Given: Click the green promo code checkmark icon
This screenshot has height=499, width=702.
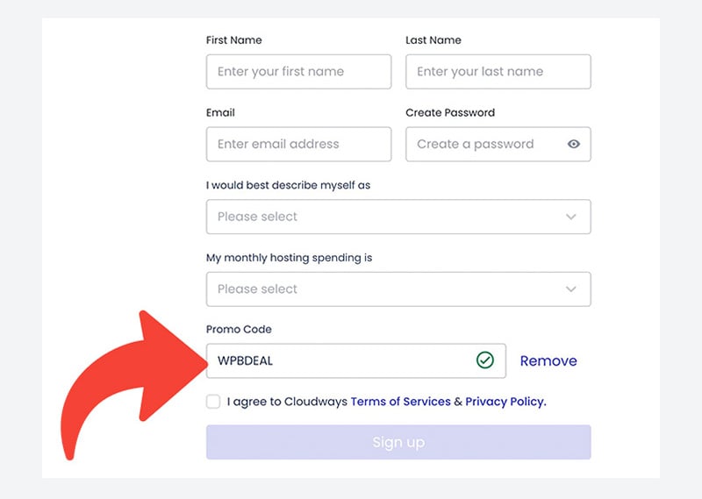Looking at the screenshot, I should pyautogui.click(x=485, y=360).
